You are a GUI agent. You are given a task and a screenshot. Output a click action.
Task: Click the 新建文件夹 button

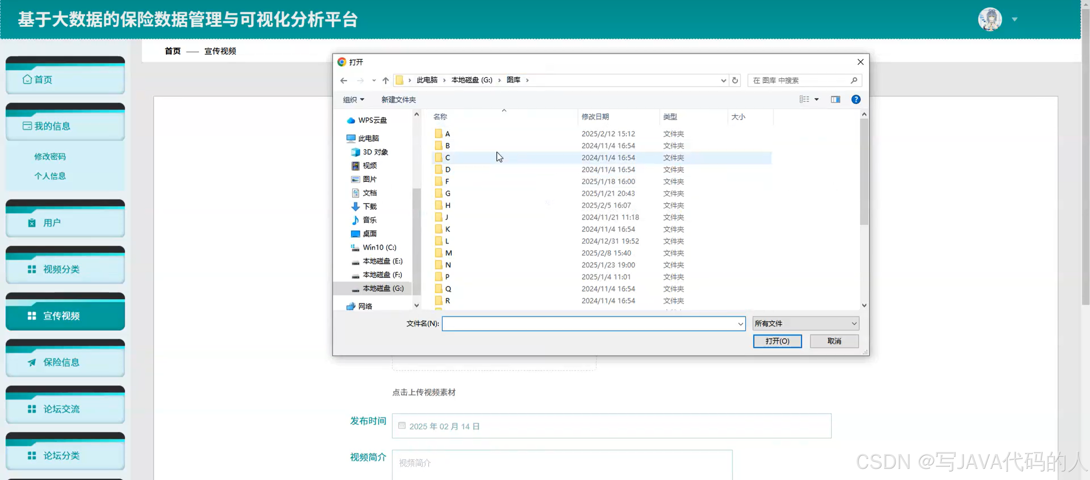tap(398, 99)
